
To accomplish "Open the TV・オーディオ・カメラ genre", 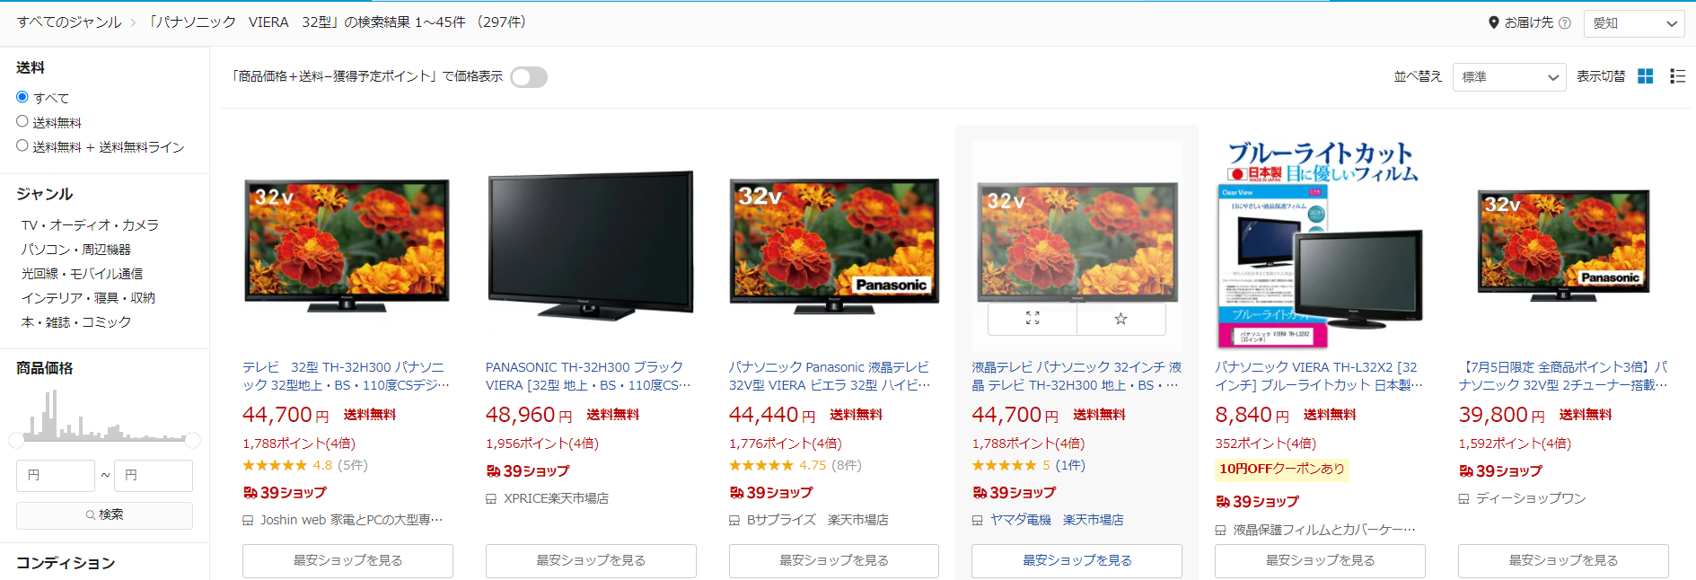I will coord(90,225).
